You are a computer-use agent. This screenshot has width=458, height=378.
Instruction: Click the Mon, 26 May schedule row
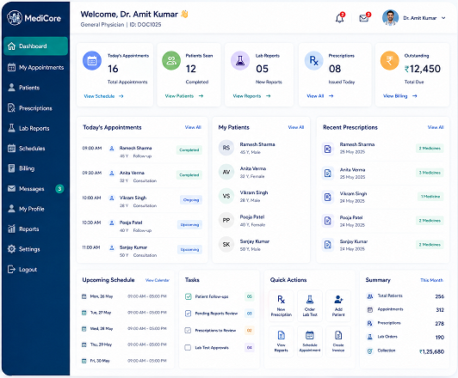pos(125,296)
